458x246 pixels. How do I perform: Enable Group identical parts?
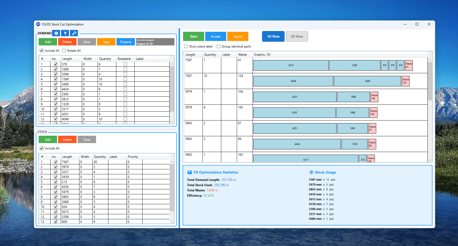[219, 46]
